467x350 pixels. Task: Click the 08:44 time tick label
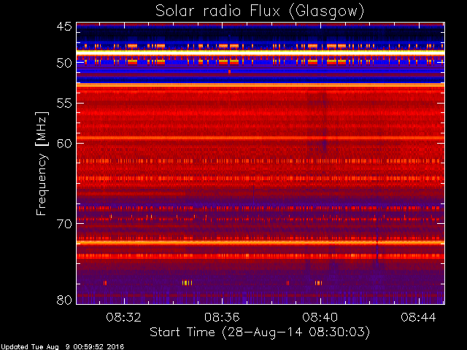tap(418, 317)
